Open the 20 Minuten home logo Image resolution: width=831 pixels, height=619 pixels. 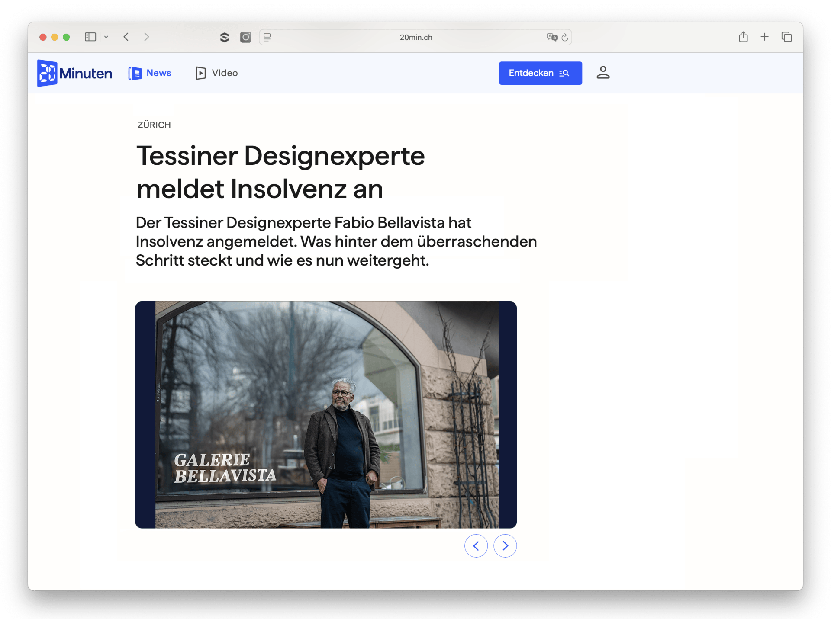tap(74, 73)
